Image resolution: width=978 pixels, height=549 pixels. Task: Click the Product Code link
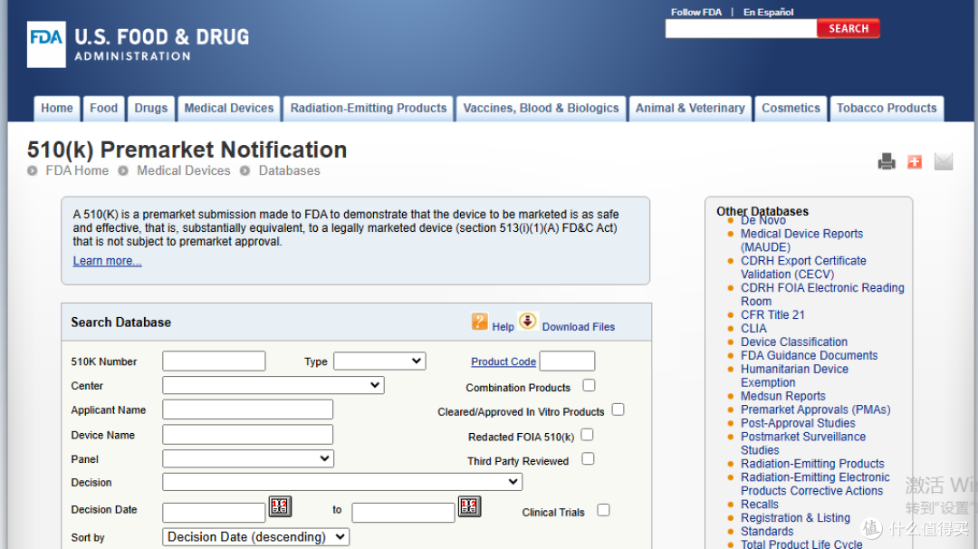coord(503,361)
